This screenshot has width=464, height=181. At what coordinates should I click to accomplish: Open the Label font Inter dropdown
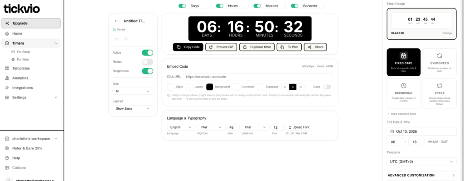point(256,127)
